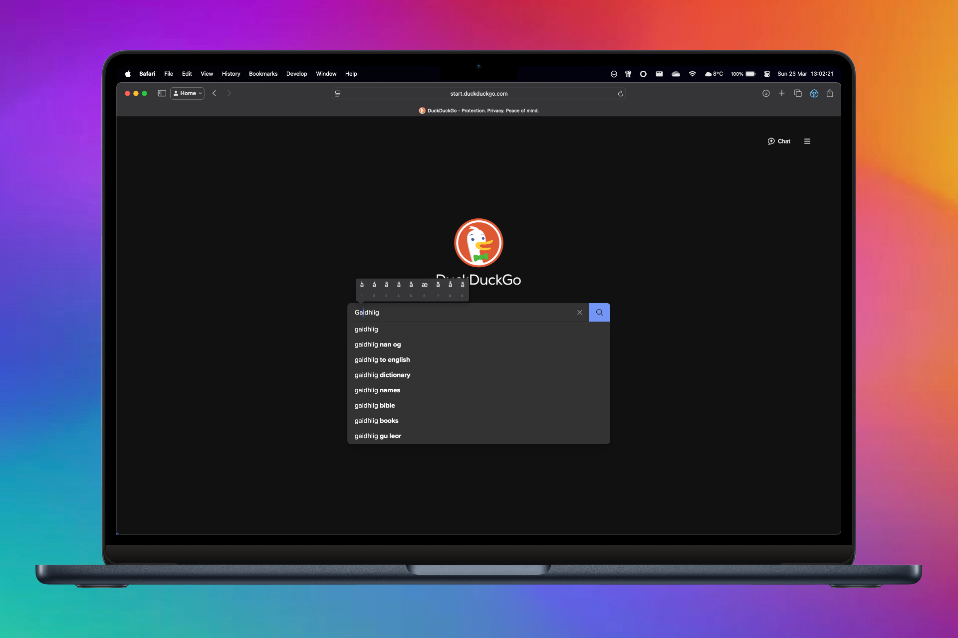Viewport: 958px width, 638px height.
Task: Pick accent option â (3)
Action: tap(386, 289)
